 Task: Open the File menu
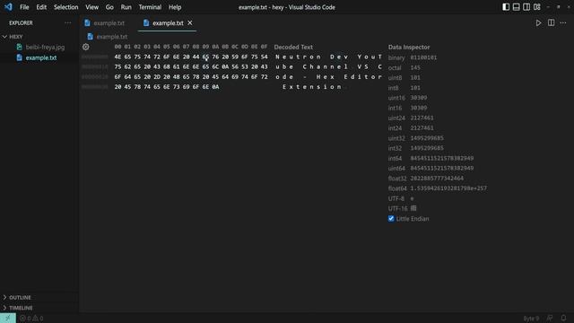click(x=24, y=7)
